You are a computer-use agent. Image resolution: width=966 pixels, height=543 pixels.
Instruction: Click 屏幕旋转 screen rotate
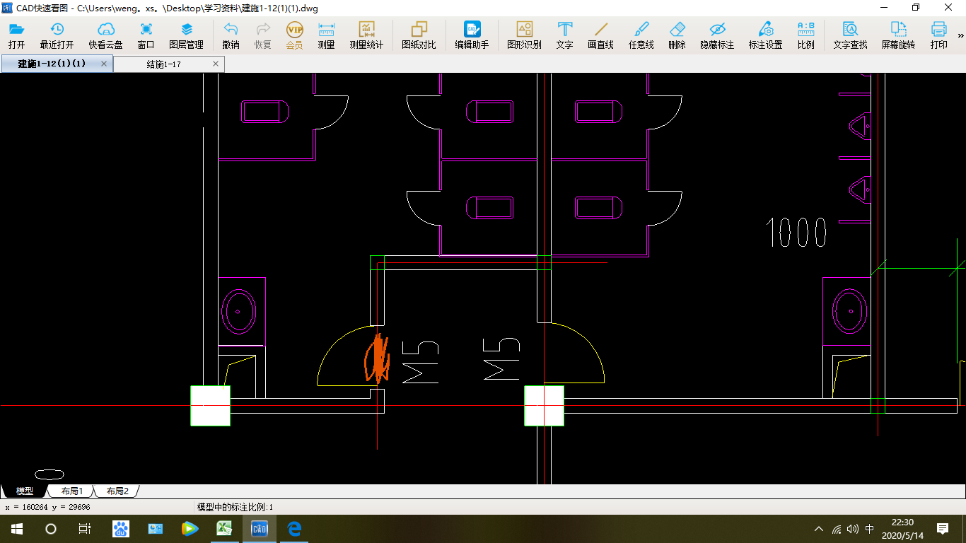tap(898, 35)
